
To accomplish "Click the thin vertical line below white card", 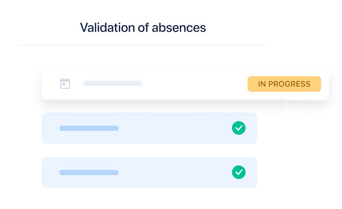I will (x=286, y=107).
